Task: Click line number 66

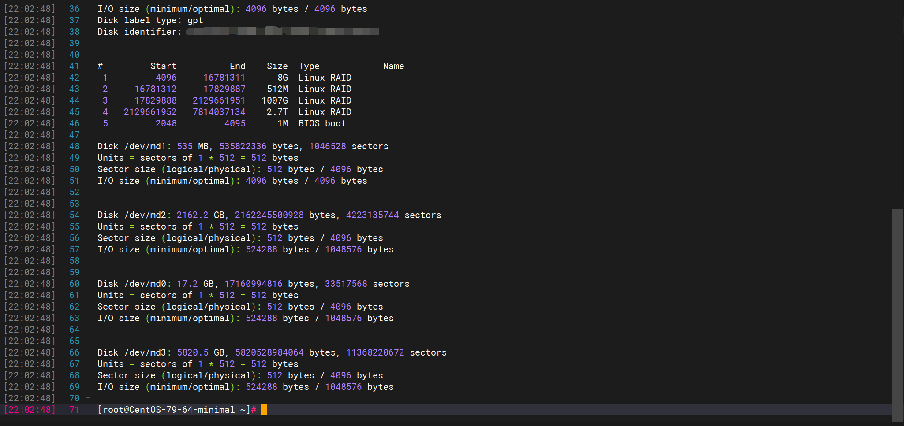Action: click(75, 352)
